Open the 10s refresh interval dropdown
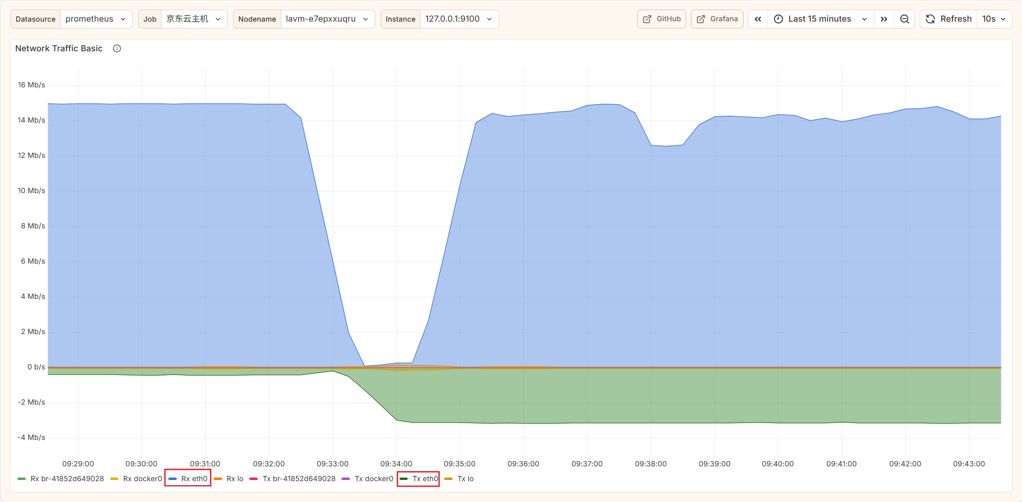This screenshot has width=1022, height=502. pyautogui.click(x=994, y=19)
